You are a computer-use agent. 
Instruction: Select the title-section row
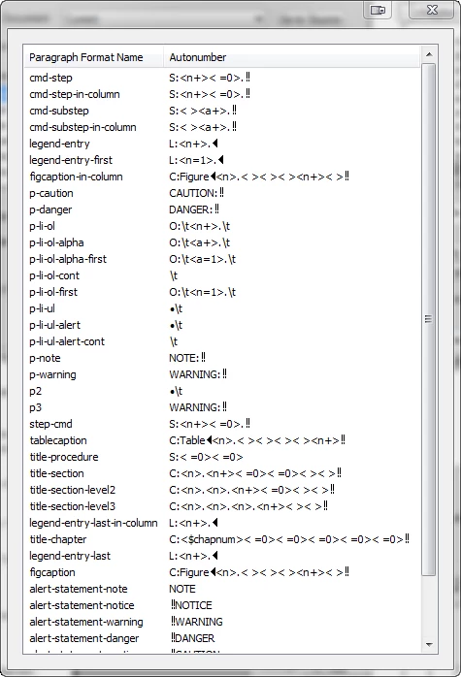pyautogui.click(x=221, y=473)
